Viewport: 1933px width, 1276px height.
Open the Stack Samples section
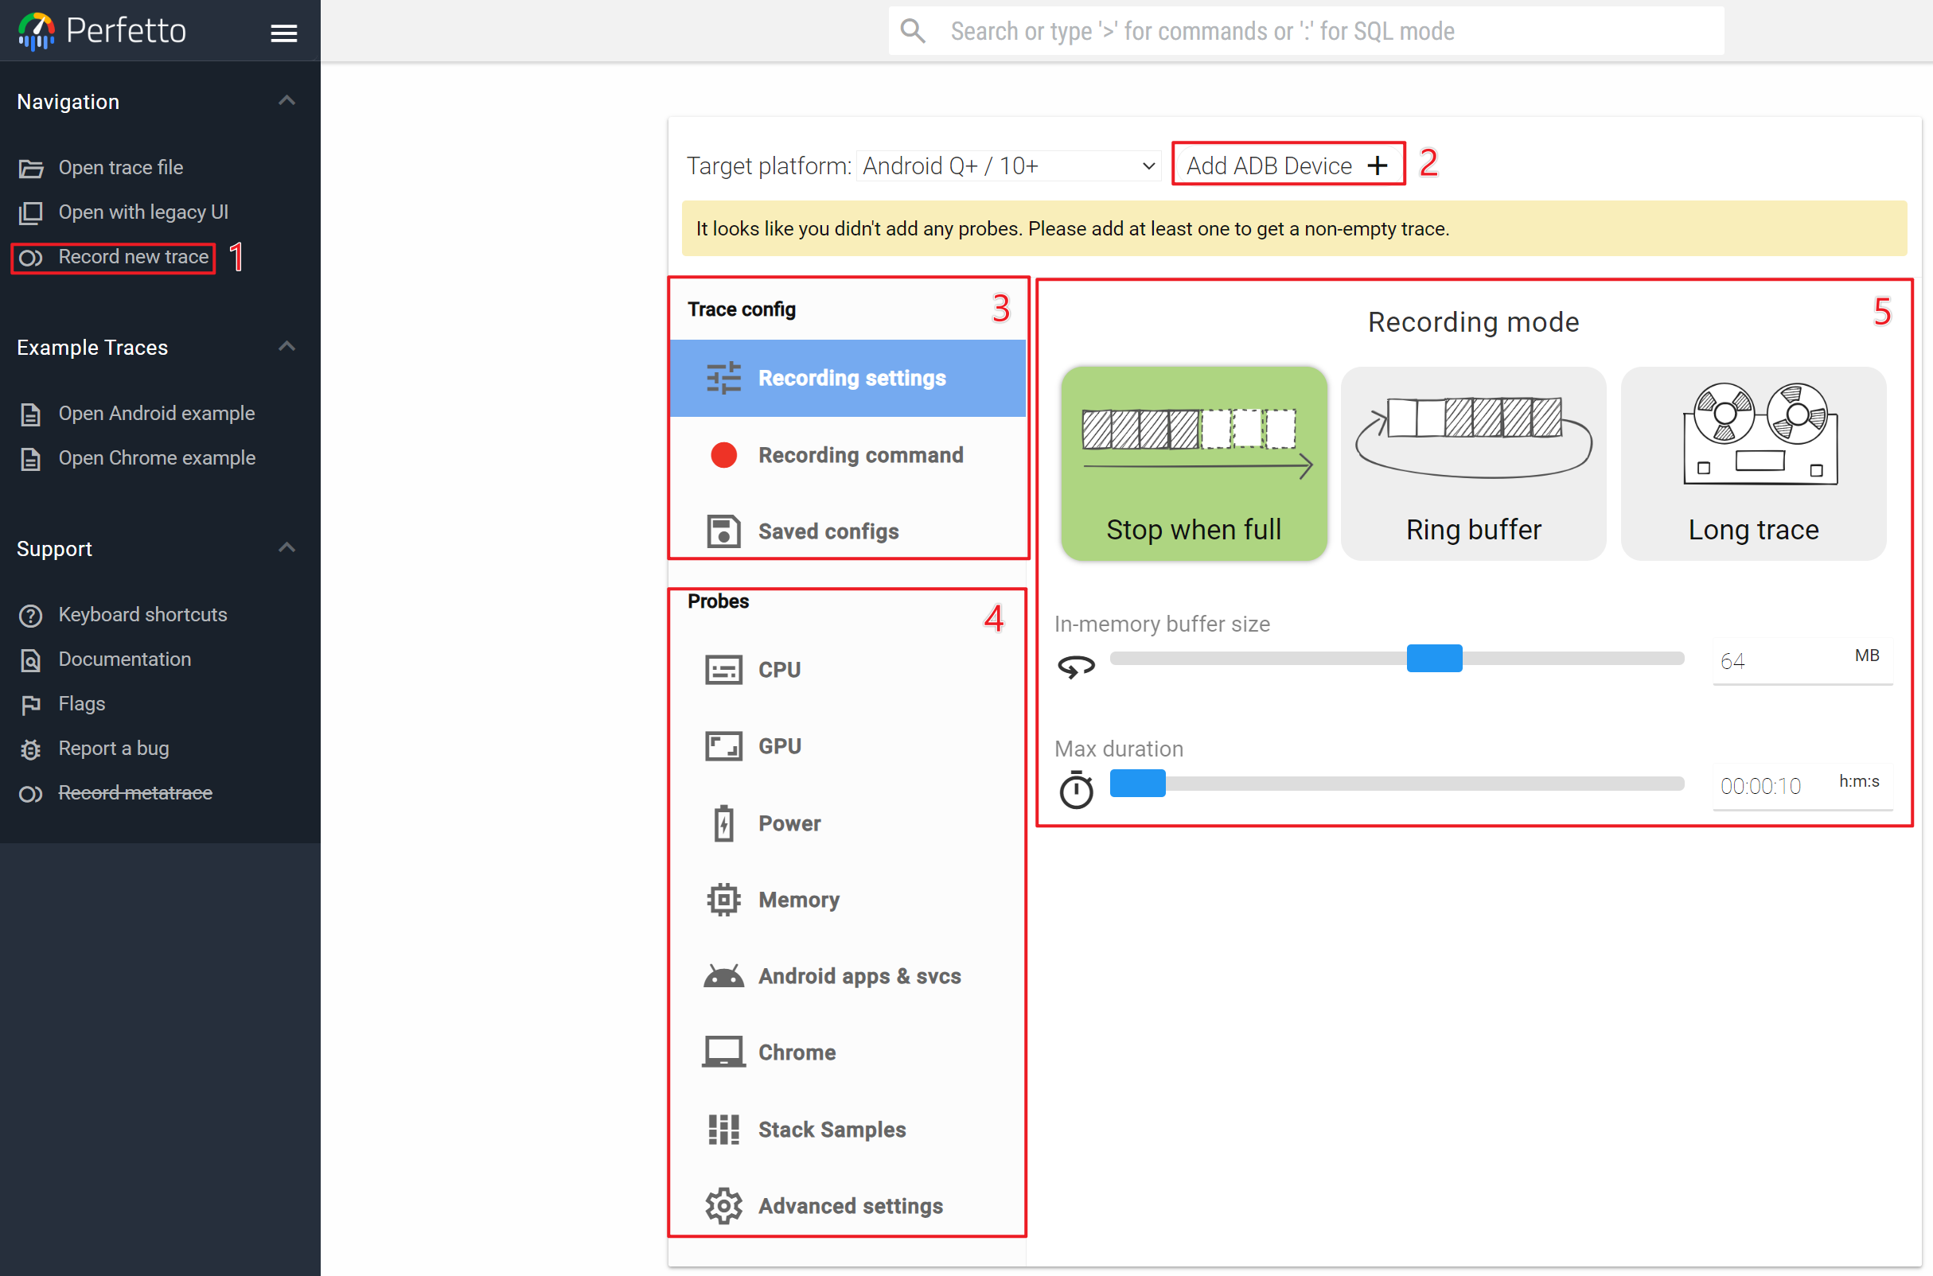[848, 1130]
